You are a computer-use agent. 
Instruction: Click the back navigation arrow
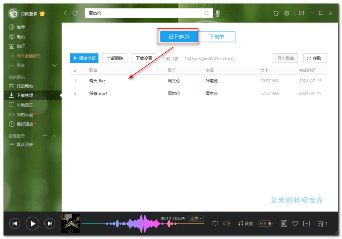click(65, 13)
